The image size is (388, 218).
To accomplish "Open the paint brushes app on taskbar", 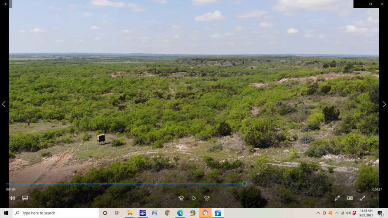I will point(192,213).
